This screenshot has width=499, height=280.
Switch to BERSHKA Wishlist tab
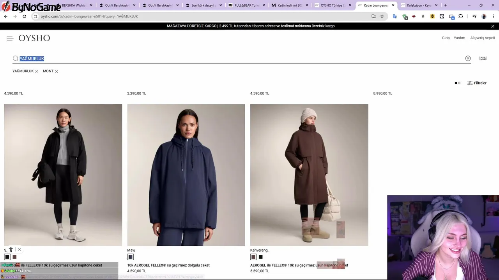click(74, 5)
